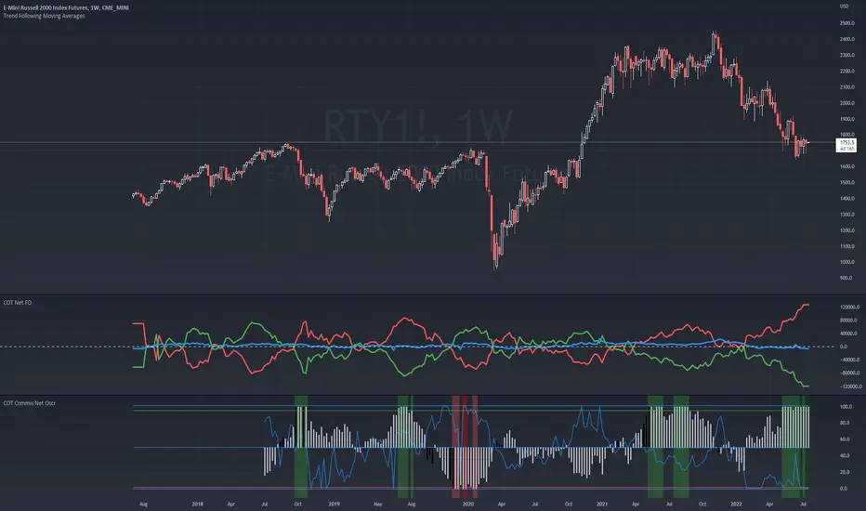Click the E-Mini Russell 2000 Index Futures title
Screen dimensions: 866x511
click(x=66, y=7)
